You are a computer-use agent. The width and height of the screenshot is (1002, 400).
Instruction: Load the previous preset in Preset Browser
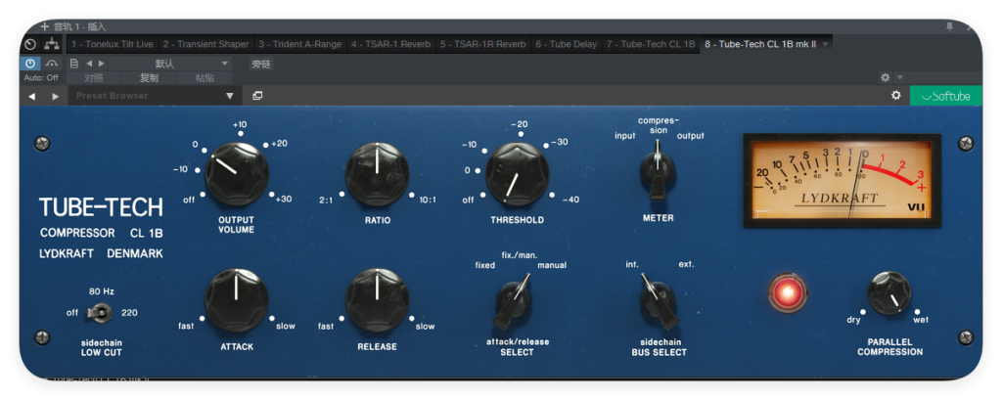(31, 96)
